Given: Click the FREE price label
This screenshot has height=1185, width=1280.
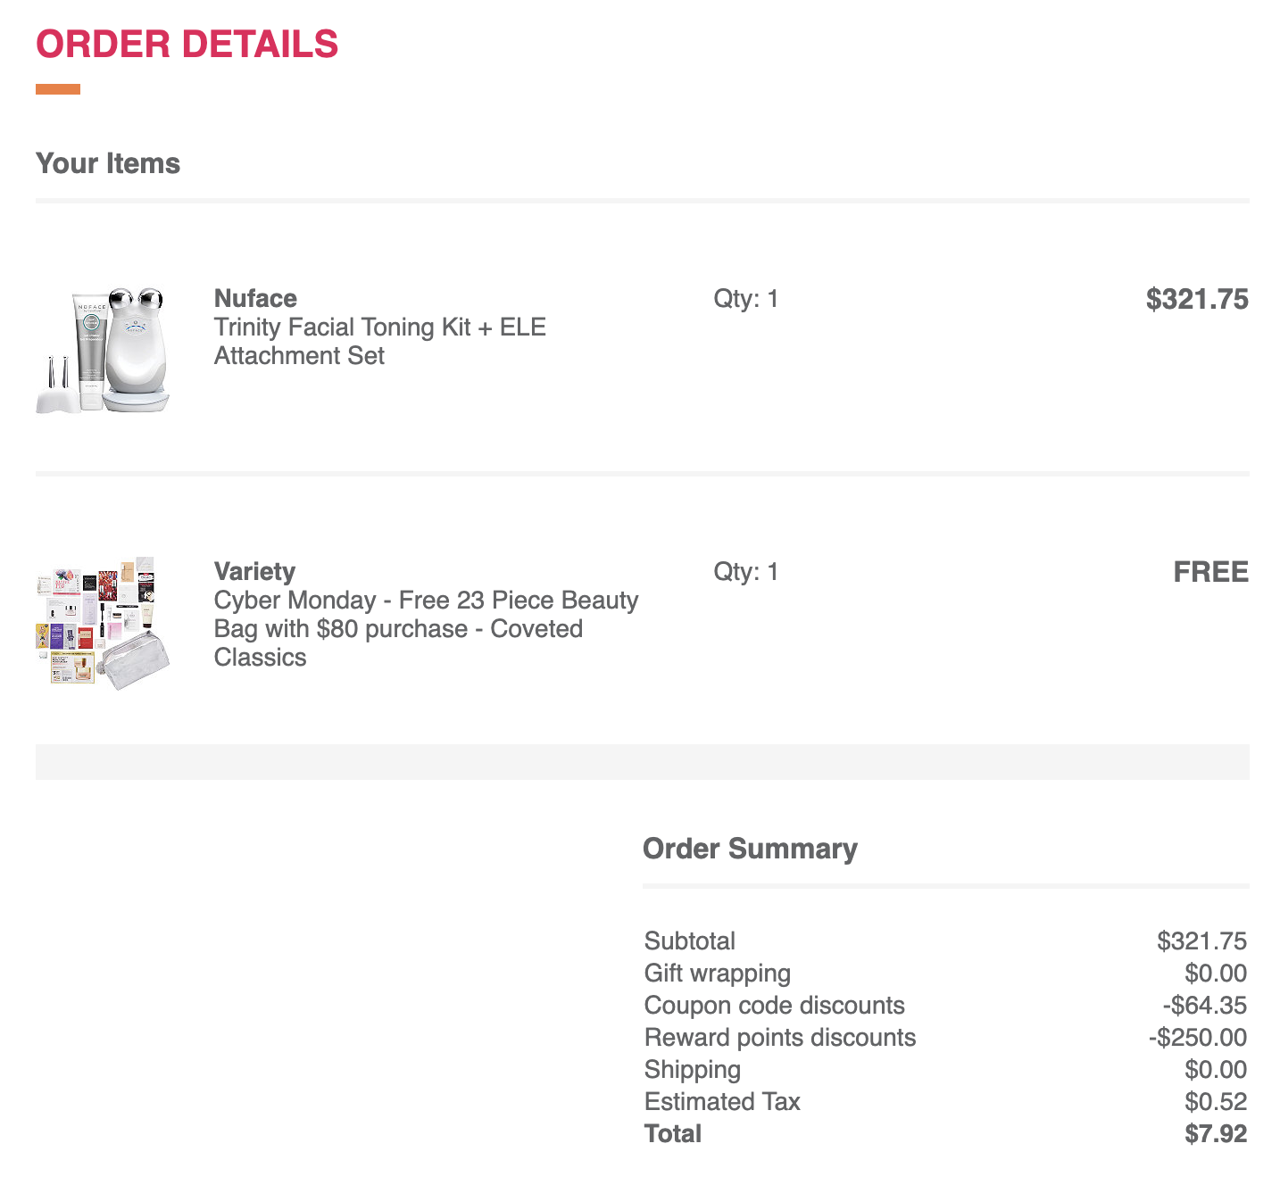Looking at the screenshot, I should point(1210,572).
